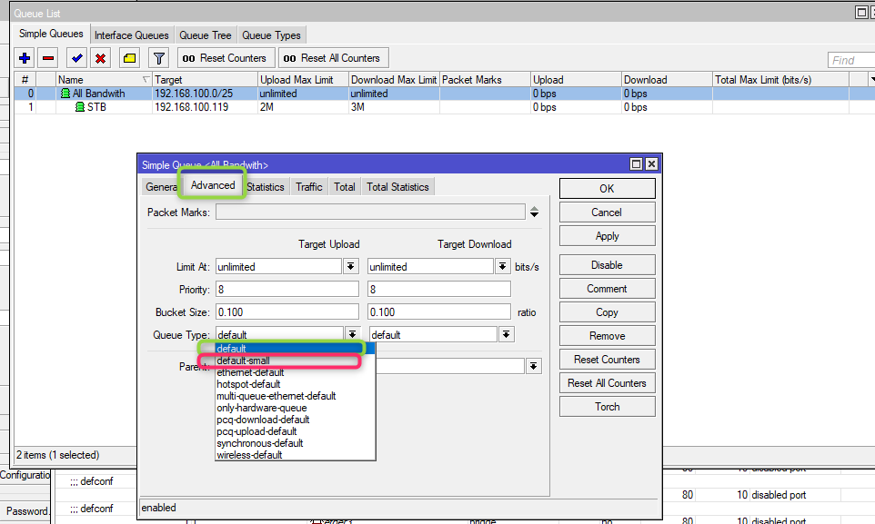This screenshot has width=875, height=524.
Task: Click dialog Reset All Counters button
Action: pyautogui.click(x=608, y=383)
